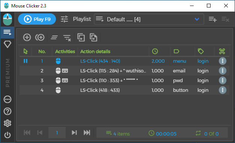
Task: Click row number 3
Action: click(x=42, y=80)
